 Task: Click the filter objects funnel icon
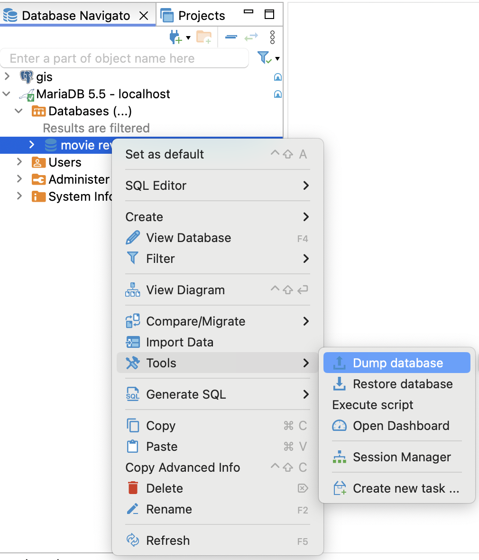pyautogui.click(x=263, y=57)
